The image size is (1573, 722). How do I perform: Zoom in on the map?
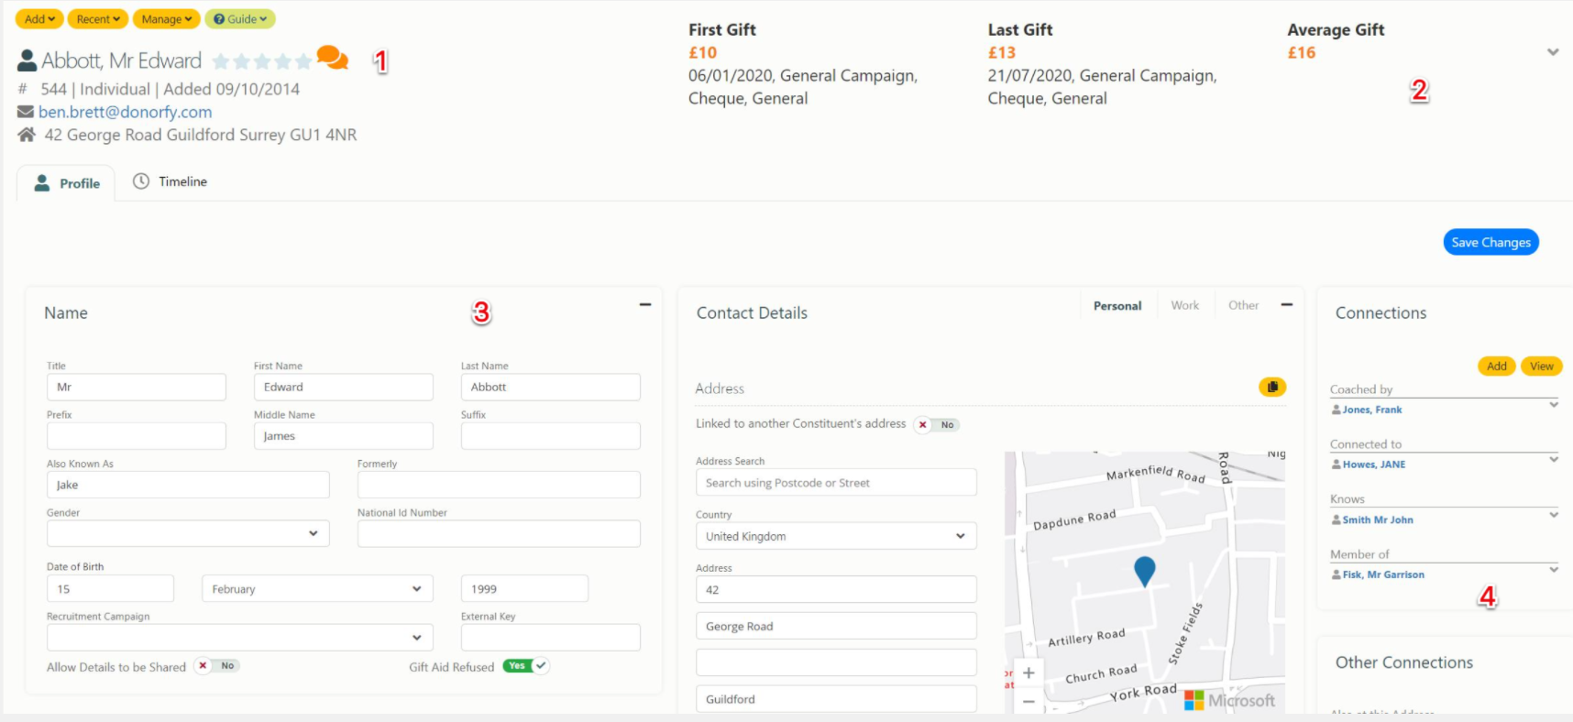pyautogui.click(x=1028, y=673)
